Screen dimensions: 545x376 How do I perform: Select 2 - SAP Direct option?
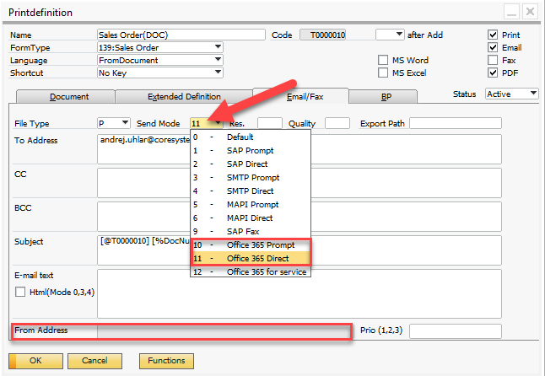251,164
